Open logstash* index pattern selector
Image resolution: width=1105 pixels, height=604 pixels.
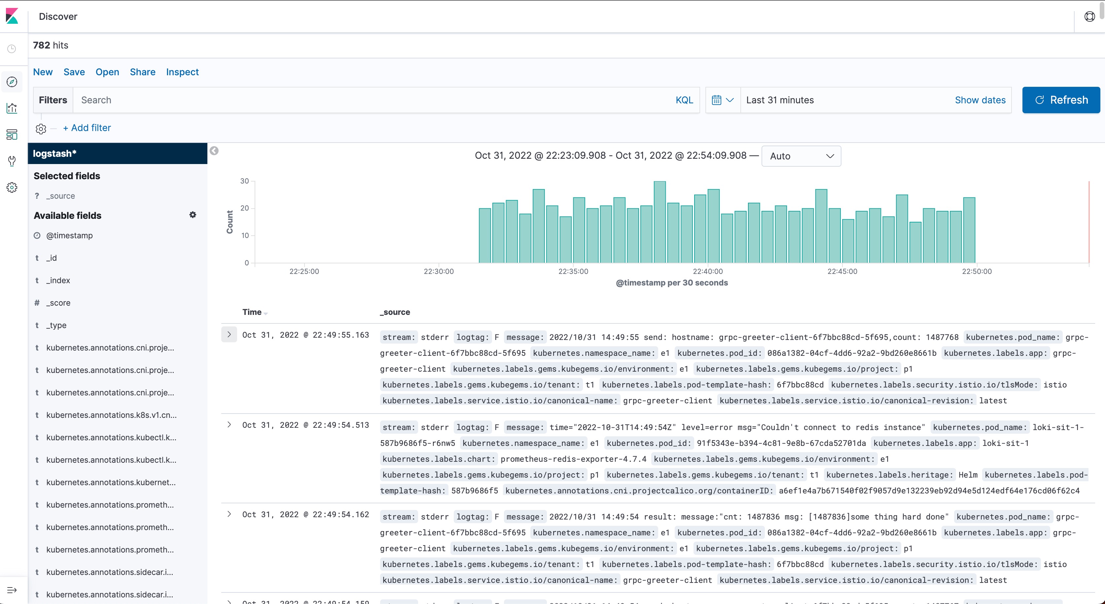(x=118, y=153)
